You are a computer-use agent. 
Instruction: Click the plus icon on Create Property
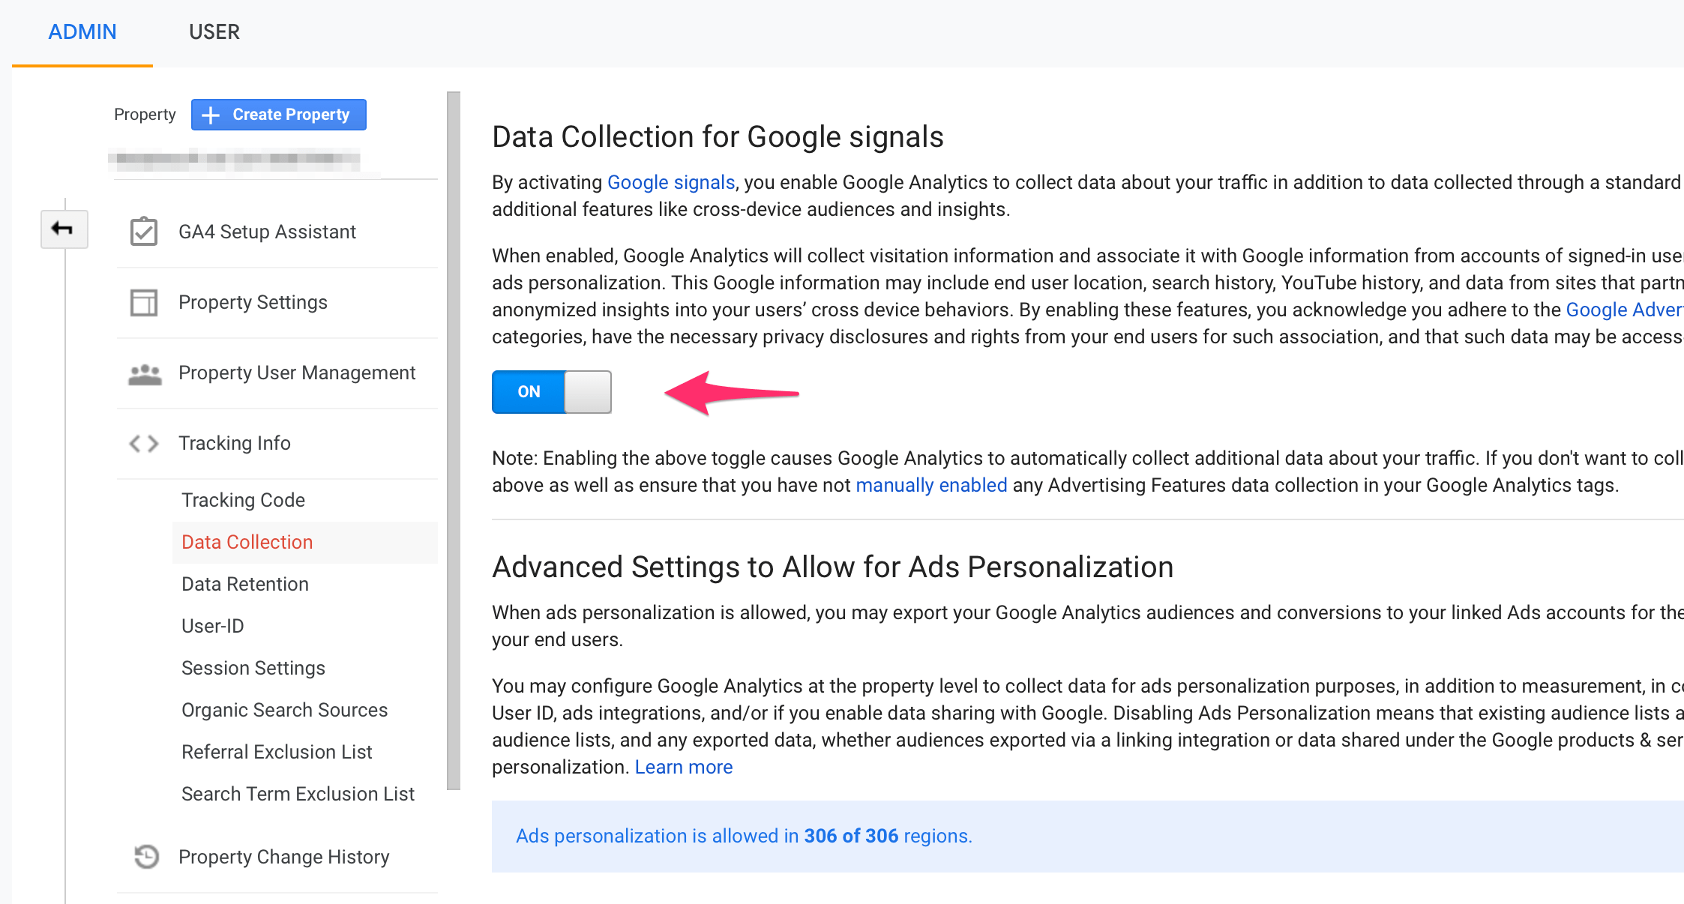[x=211, y=115]
